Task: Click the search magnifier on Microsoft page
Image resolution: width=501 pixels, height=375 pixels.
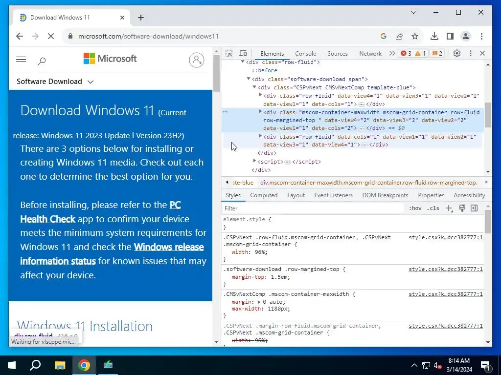Action: (x=42, y=61)
